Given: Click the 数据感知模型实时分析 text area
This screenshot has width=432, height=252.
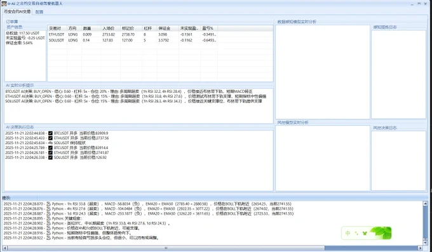Looking at the screenshot, I should pyautogui.click(x=323, y=72).
